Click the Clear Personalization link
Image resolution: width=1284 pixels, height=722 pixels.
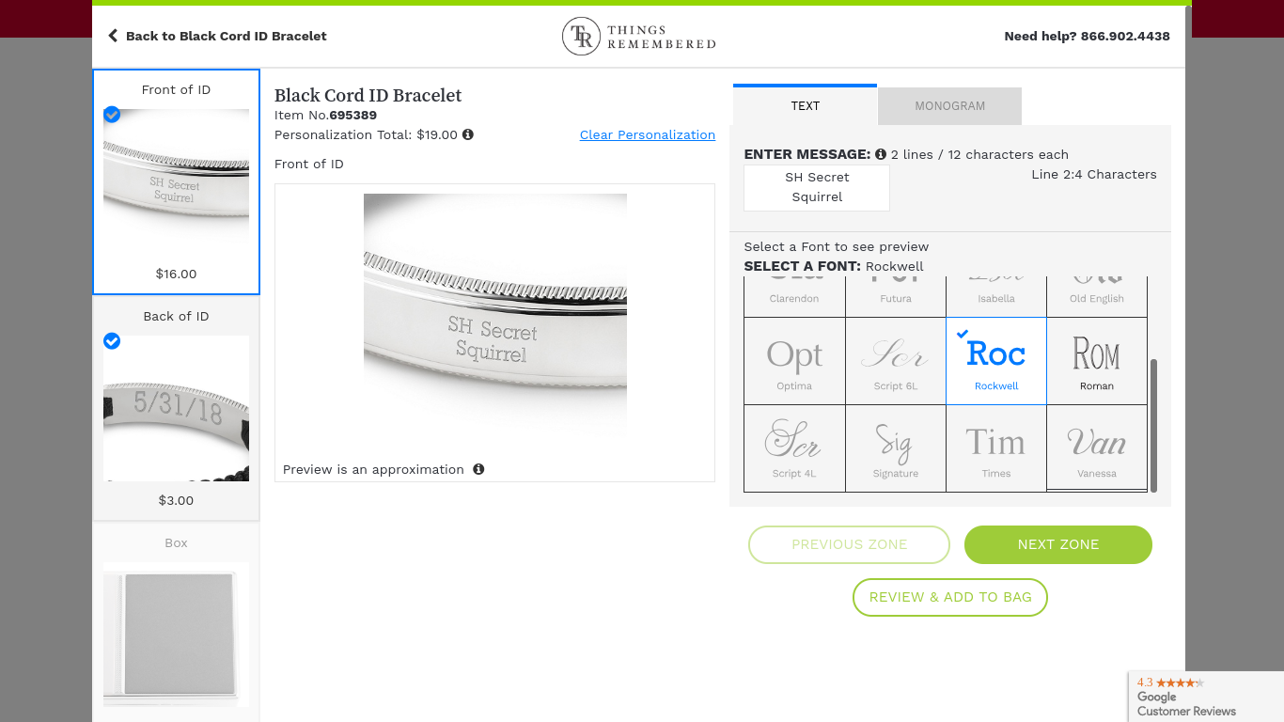[648, 134]
